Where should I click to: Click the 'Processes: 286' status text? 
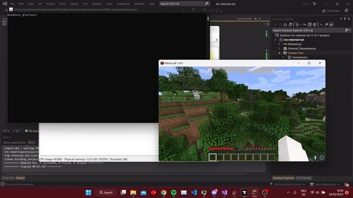pyautogui.click(x=119, y=159)
